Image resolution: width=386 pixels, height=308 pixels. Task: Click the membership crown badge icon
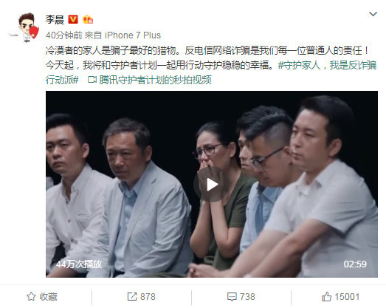click(x=88, y=19)
